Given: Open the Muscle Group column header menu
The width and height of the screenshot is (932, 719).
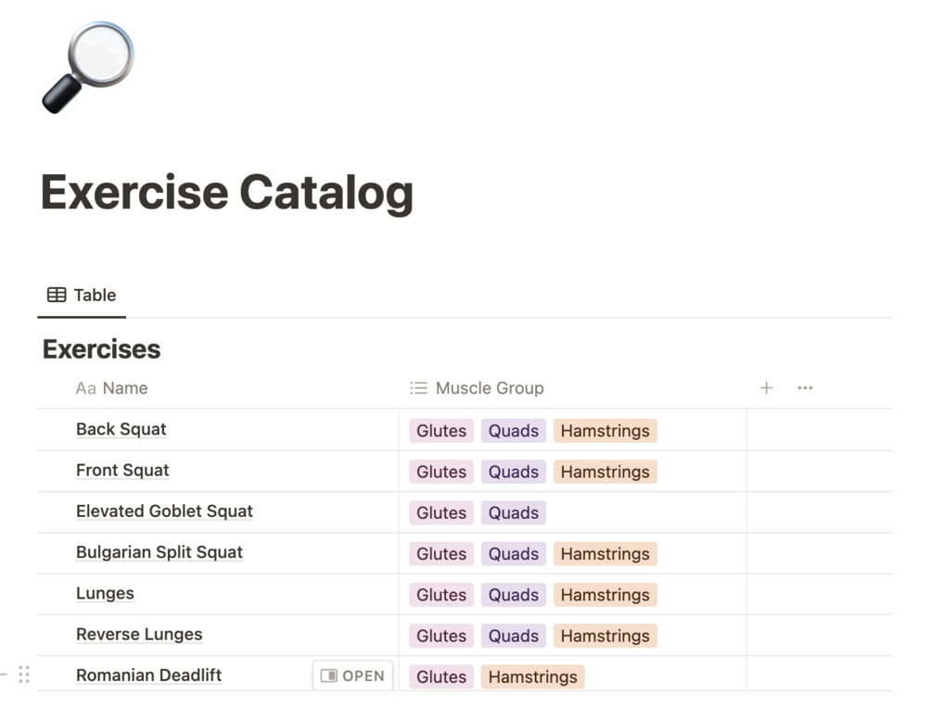Looking at the screenshot, I should tap(477, 388).
